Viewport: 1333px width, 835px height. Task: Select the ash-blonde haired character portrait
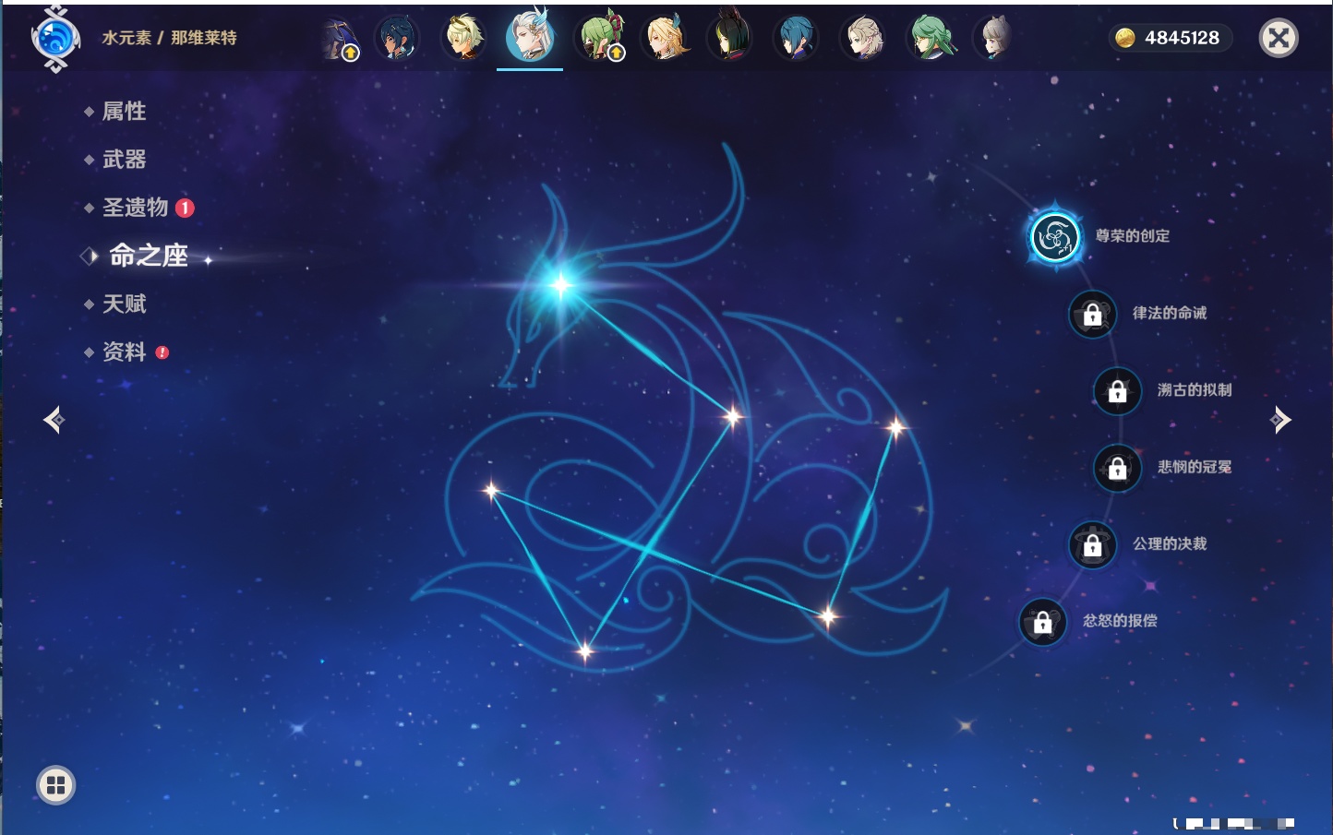pos(862,38)
